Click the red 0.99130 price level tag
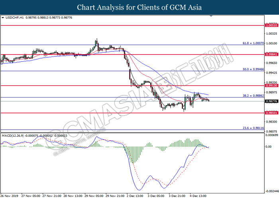Screen dimensions: 279x199 pyautogui.click(x=271, y=86)
